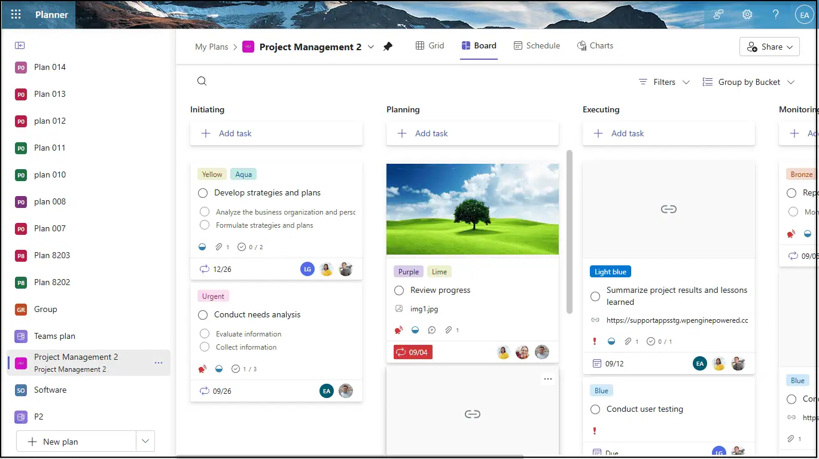Open more options for Project Management 2 in sidebar
The image size is (819, 459).
[x=159, y=363]
